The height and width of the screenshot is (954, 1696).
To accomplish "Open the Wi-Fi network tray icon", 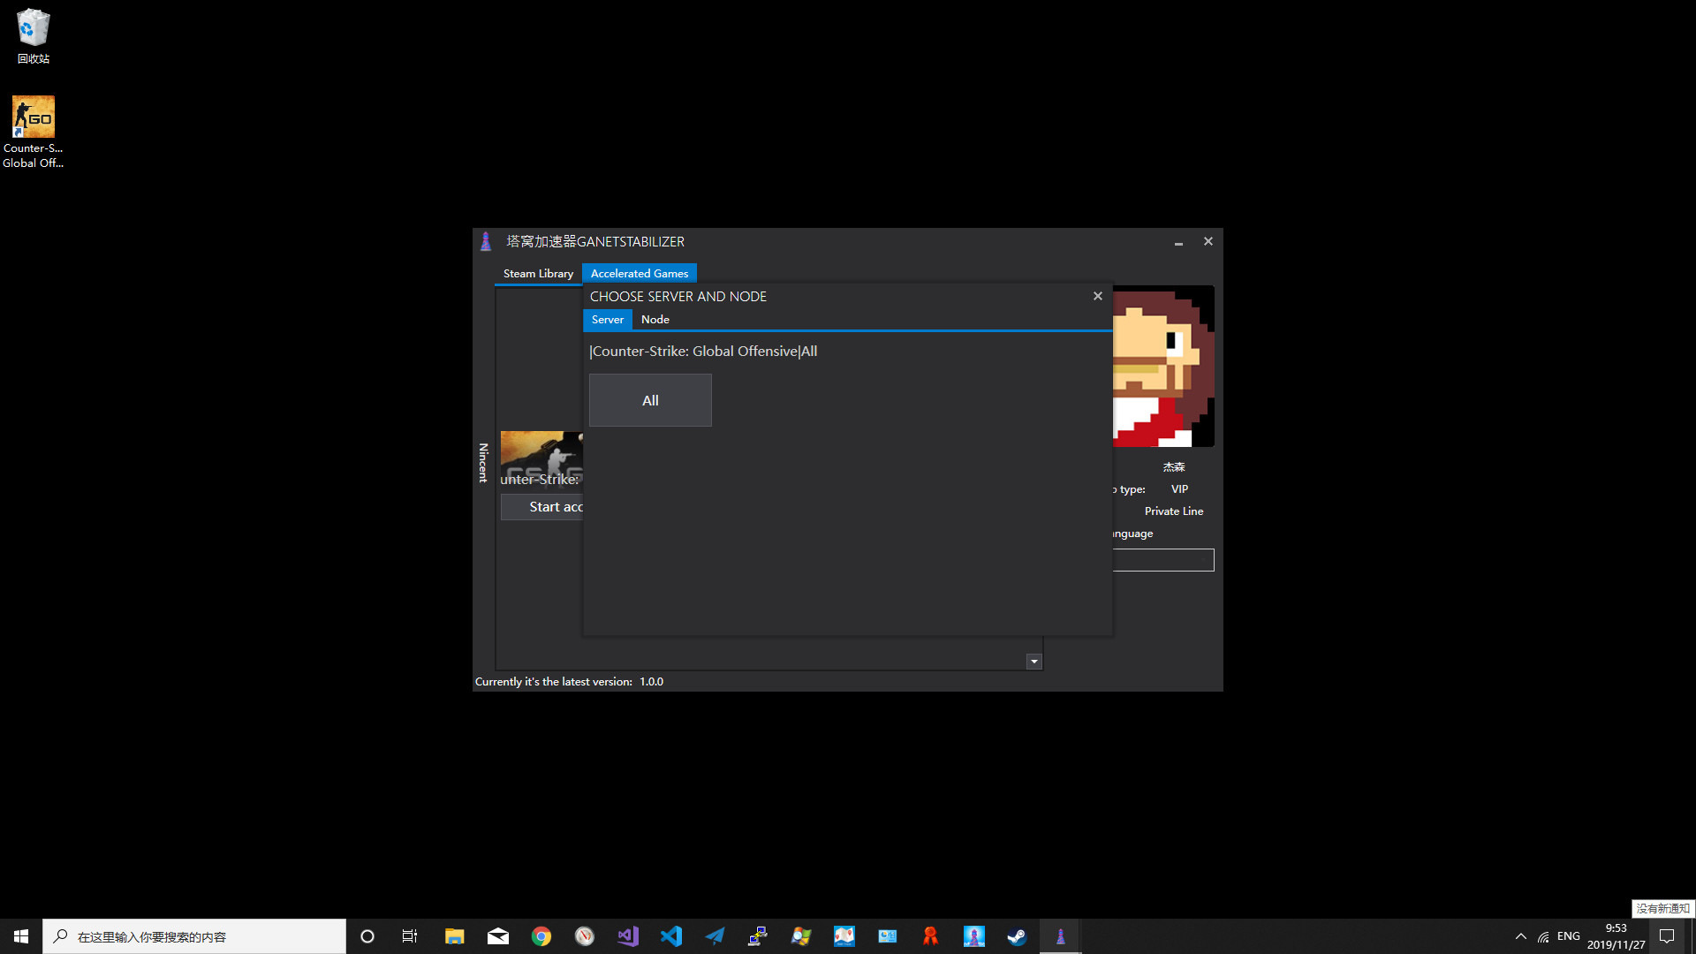I will pos(1543,936).
